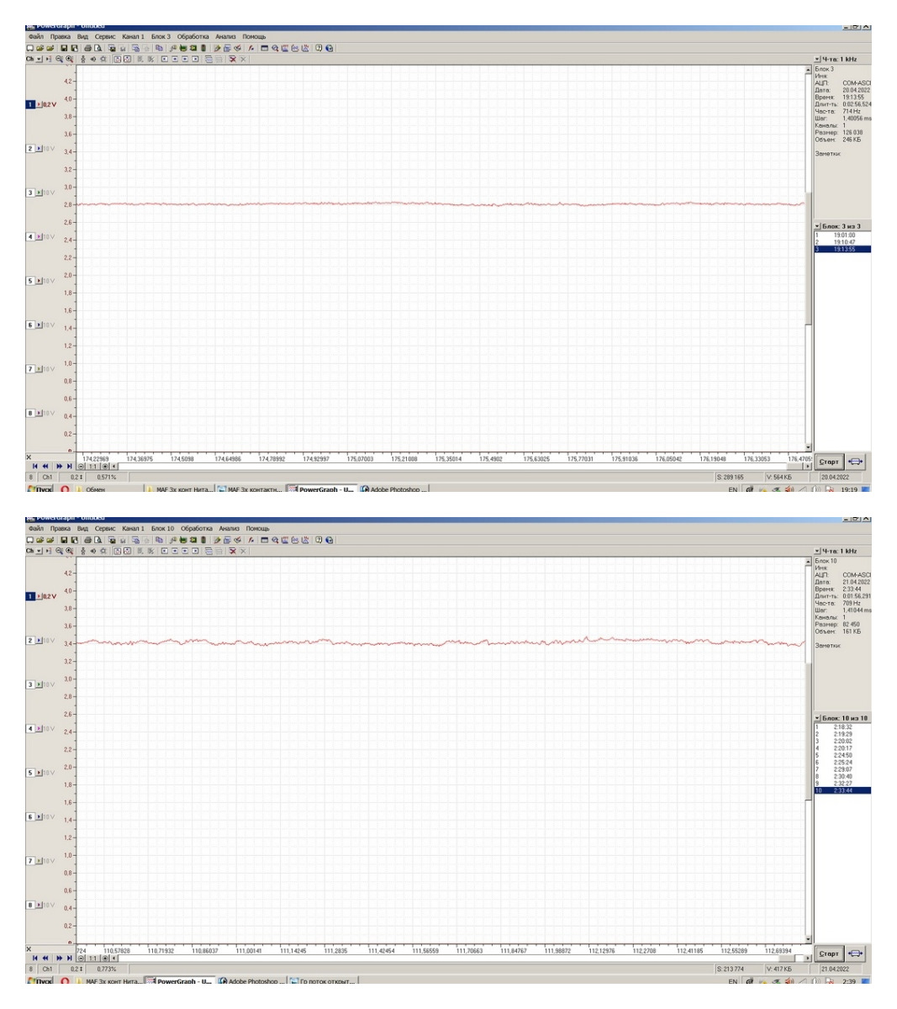Click Open folder icon in Блок 3 window
Image resolution: width=897 pixels, height=1009 pixels.
click(40, 48)
